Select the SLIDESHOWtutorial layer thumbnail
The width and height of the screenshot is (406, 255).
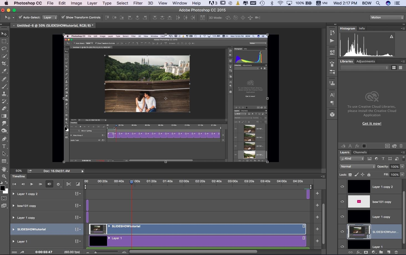(359, 232)
